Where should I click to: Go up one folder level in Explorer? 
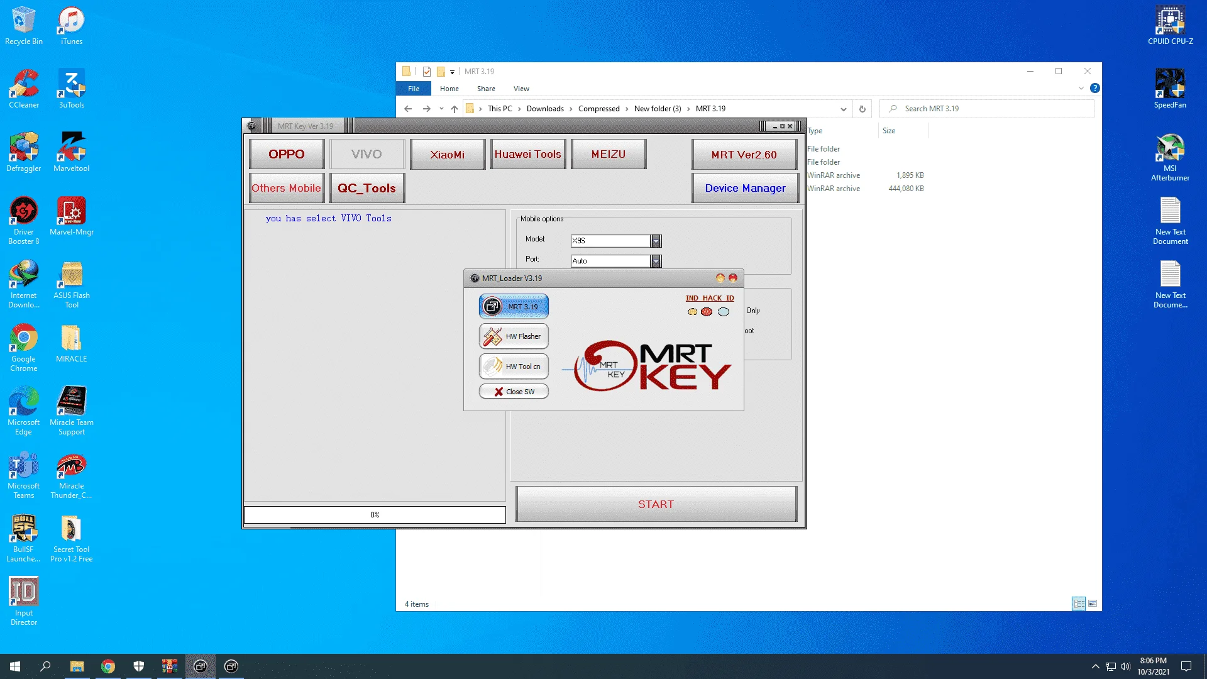point(455,109)
